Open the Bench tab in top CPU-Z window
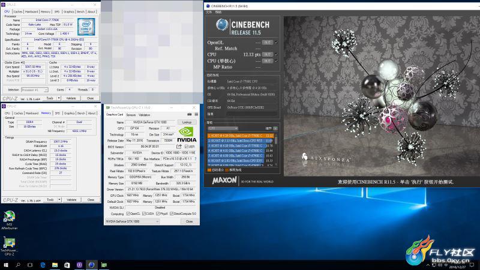 80,11
